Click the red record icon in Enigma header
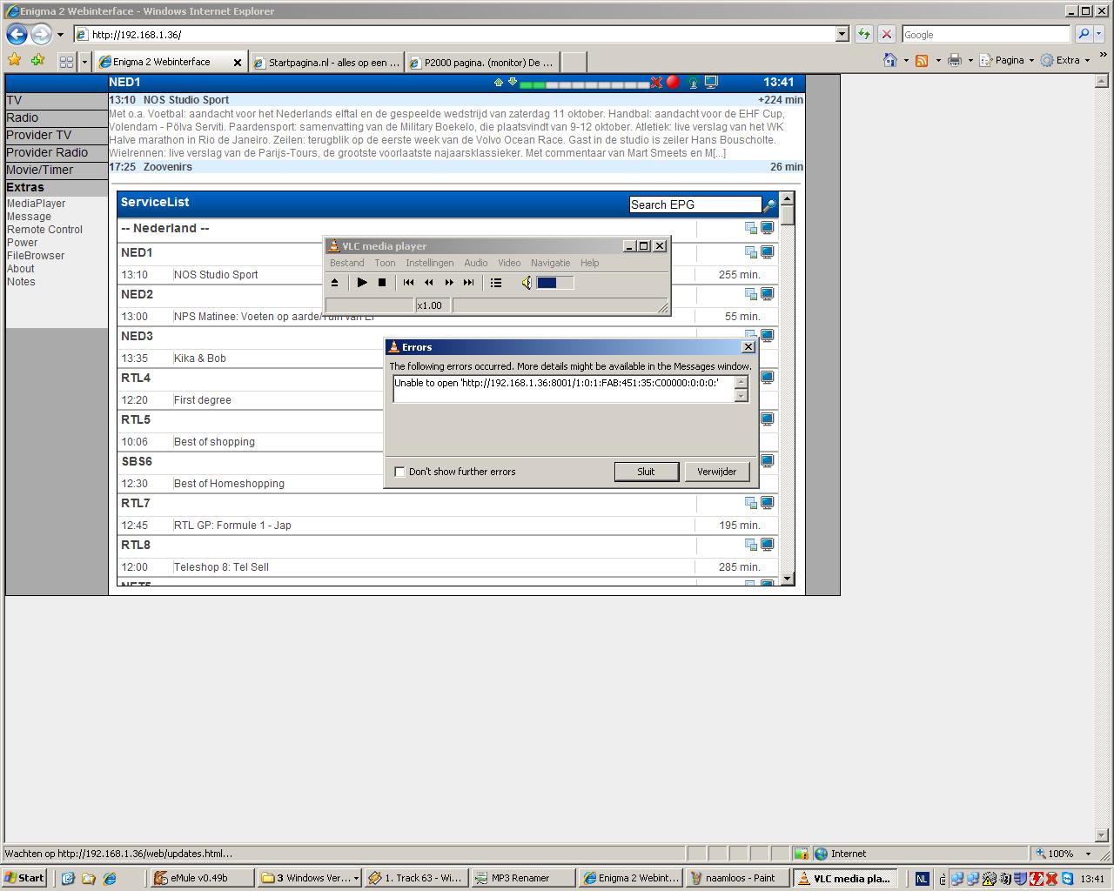1114x891 pixels. 673,82
